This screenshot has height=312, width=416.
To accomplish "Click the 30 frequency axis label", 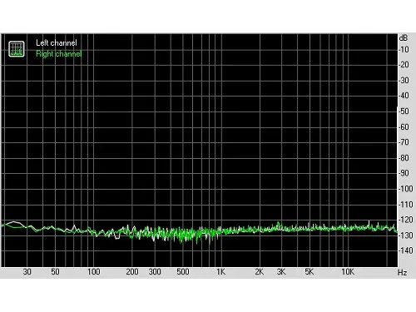I will [27, 272].
